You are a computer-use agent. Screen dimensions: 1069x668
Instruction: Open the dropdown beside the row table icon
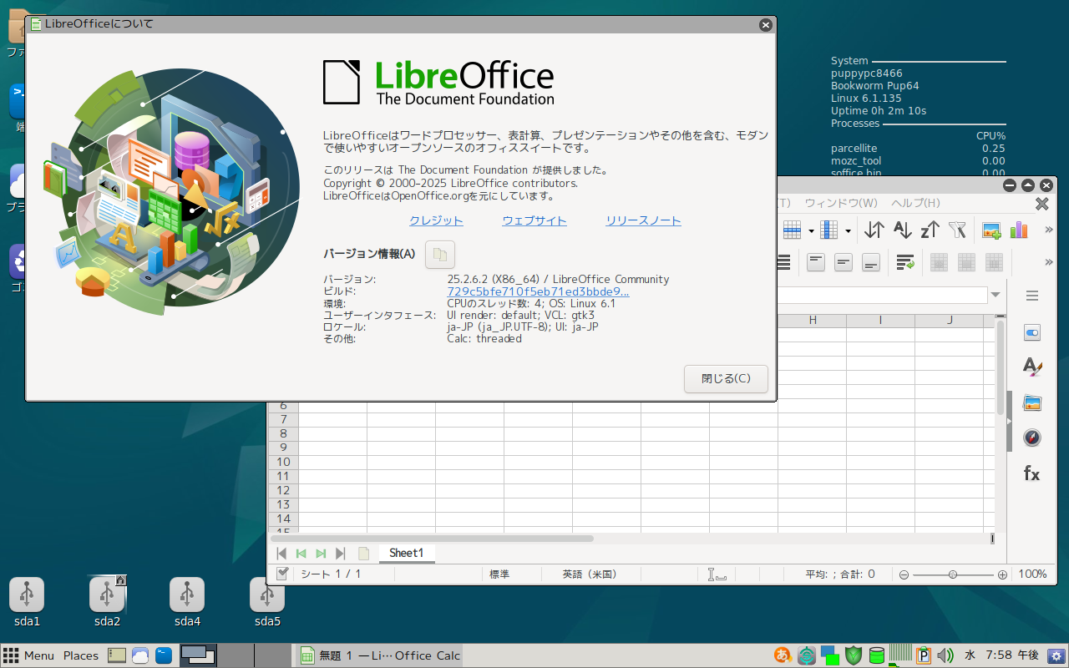point(811,230)
